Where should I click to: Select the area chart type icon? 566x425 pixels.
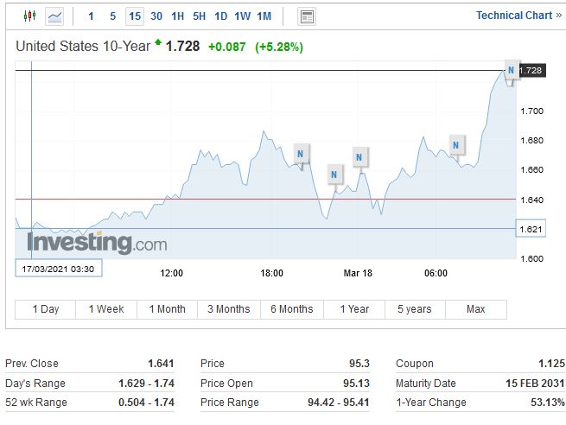[x=54, y=16]
